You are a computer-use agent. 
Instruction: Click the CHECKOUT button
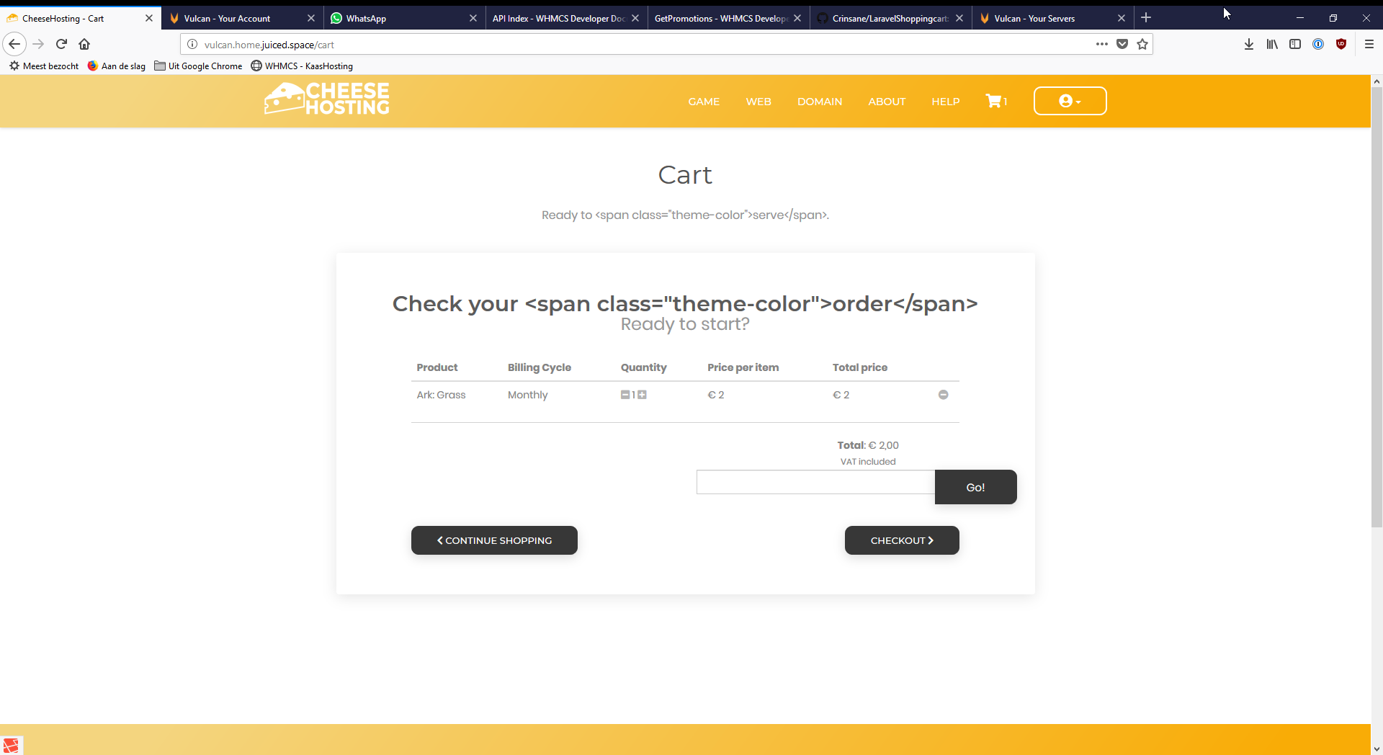click(901, 540)
